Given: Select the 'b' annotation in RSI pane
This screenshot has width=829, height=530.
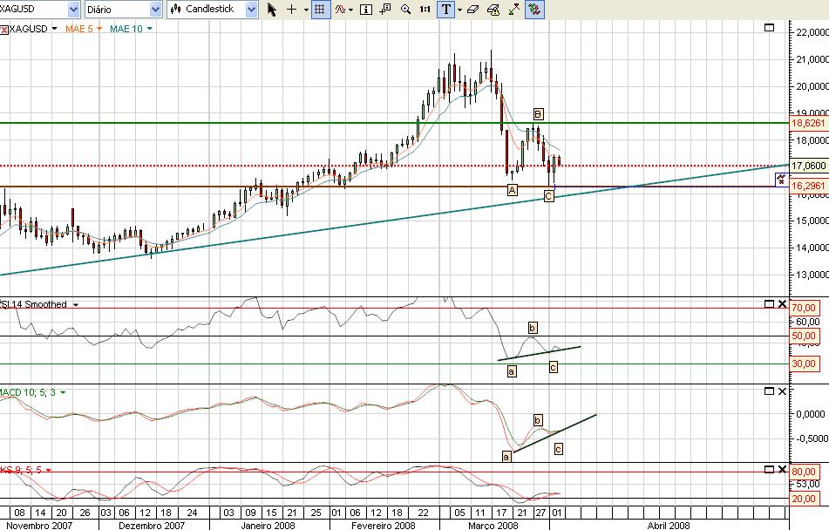Looking at the screenshot, I should click(x=533, y=328).
